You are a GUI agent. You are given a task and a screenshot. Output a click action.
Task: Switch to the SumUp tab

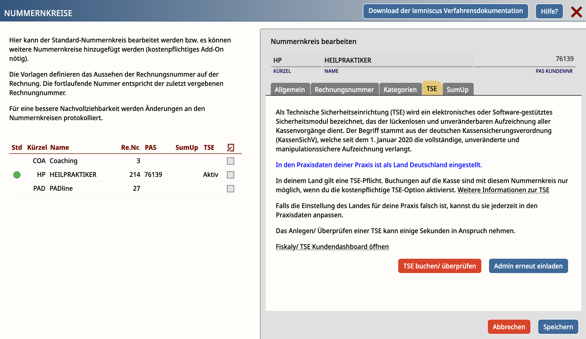pyautogui.click(x=457, y=89)
